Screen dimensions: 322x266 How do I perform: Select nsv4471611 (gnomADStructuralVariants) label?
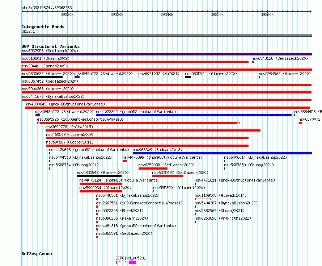tap(235, 180)
